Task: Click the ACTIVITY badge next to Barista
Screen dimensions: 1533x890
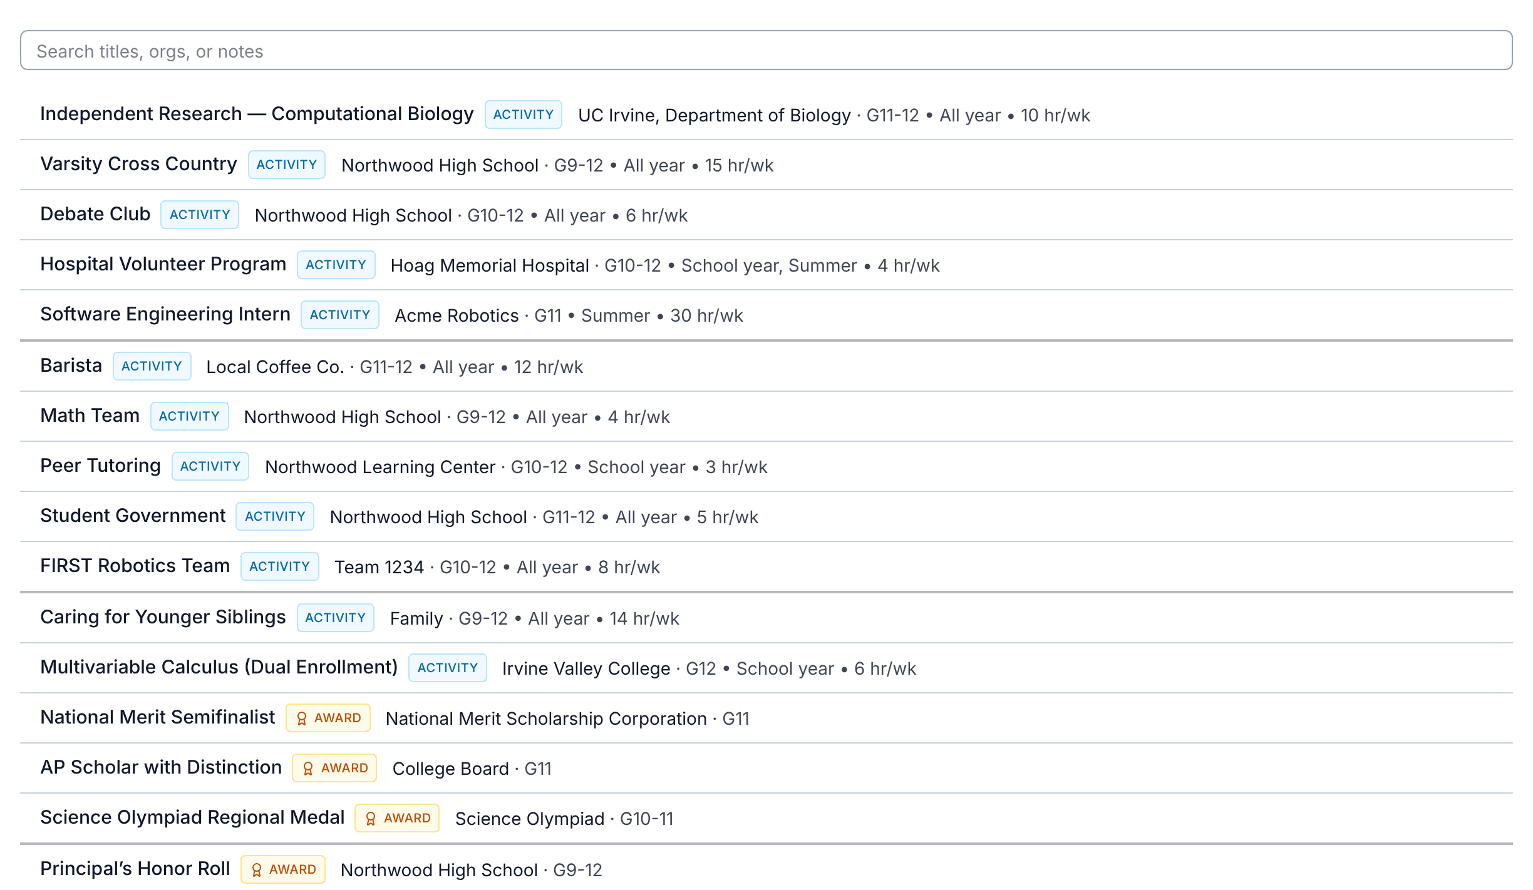Action: pos(152,366)
